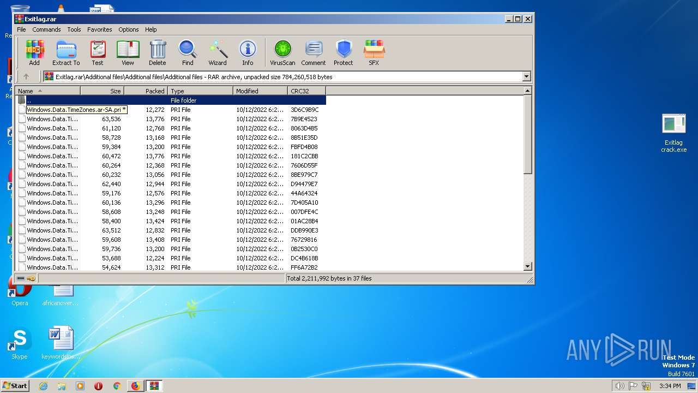Open Firefox from the taskbar
698x393 pixels.
[x=135, y=386]
